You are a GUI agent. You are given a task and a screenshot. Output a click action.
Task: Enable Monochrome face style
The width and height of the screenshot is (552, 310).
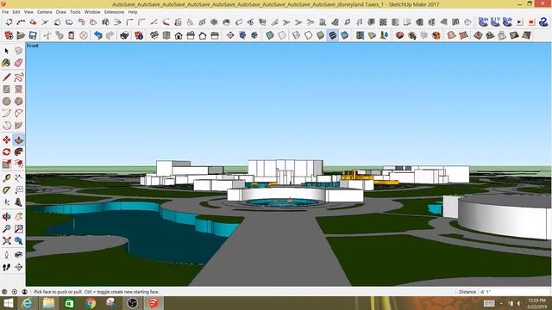coord(345,35)
